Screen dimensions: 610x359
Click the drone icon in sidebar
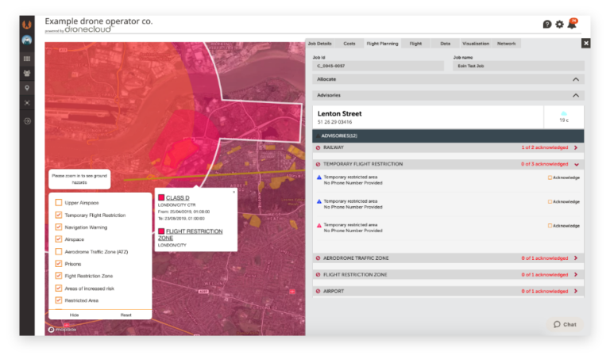[27, 103]
